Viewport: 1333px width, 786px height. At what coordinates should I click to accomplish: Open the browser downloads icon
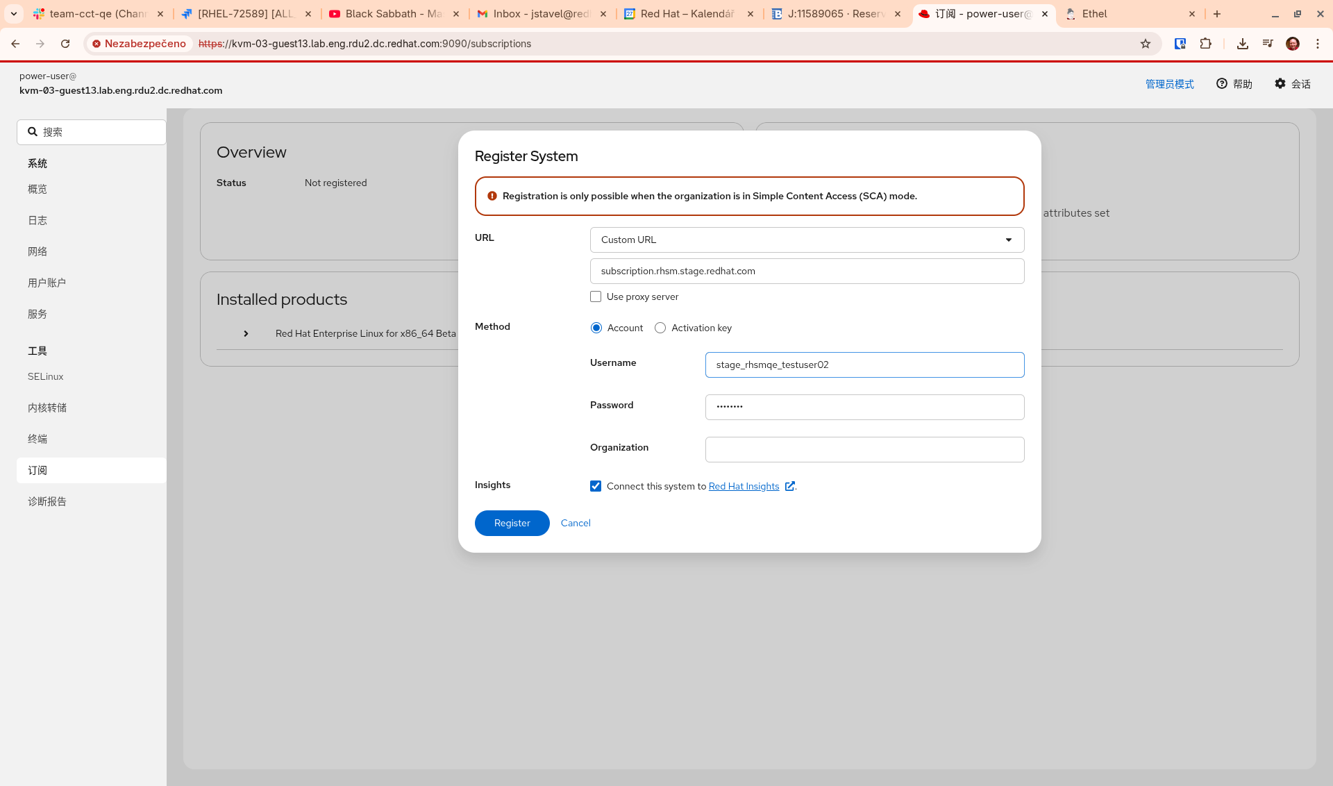(1242, 44)
